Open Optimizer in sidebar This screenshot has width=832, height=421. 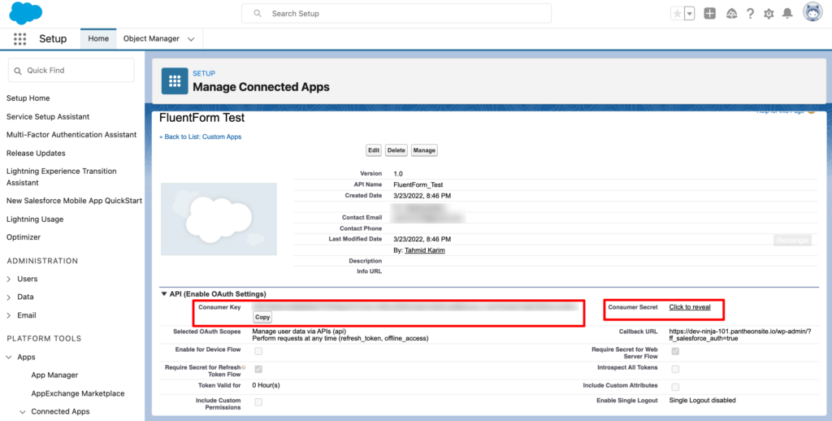24,237
